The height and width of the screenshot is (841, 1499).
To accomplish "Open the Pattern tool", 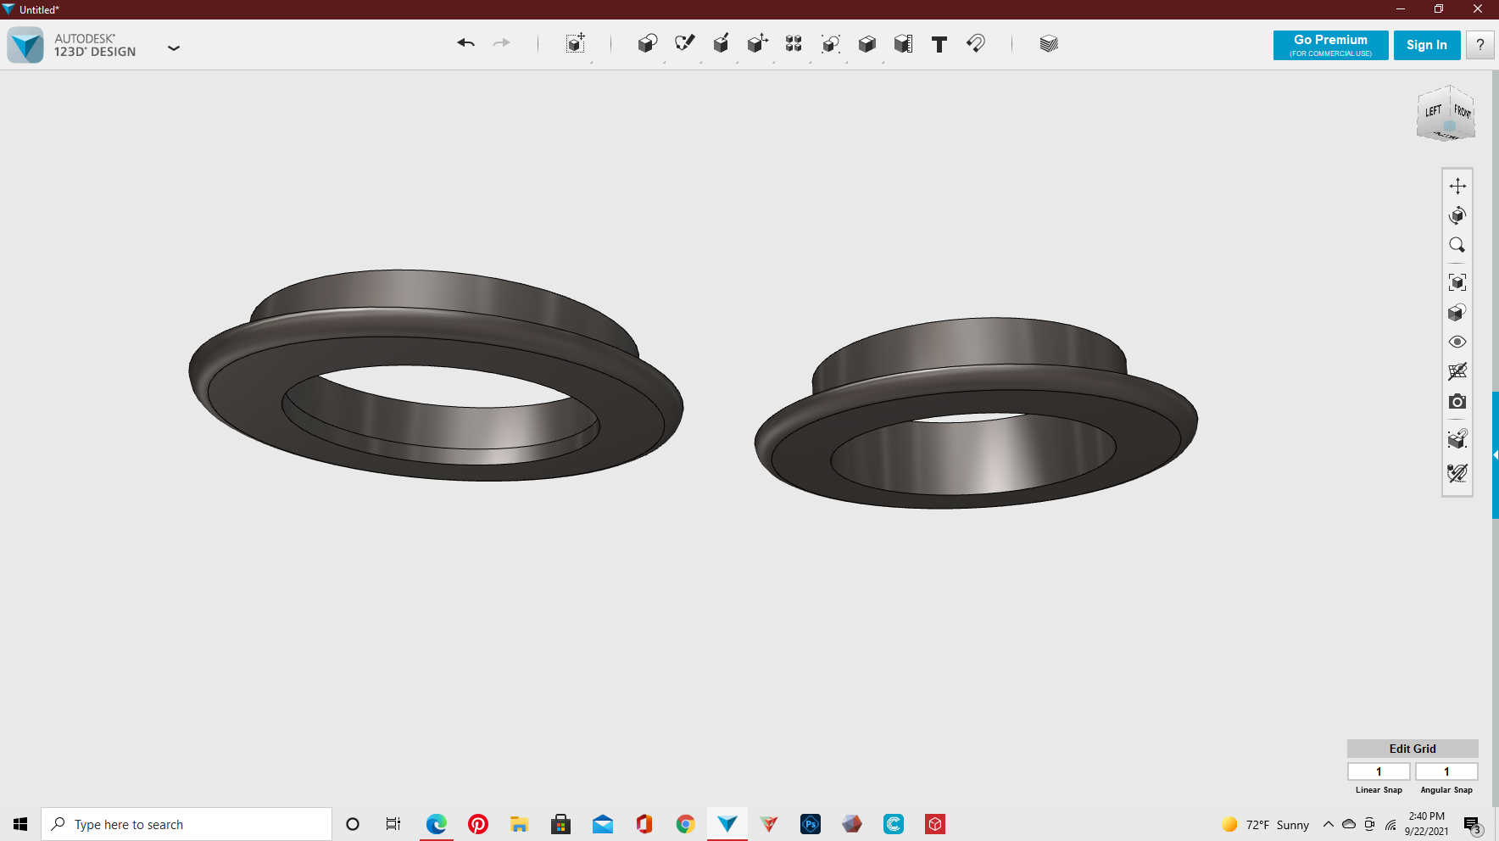I will [794, 44].
